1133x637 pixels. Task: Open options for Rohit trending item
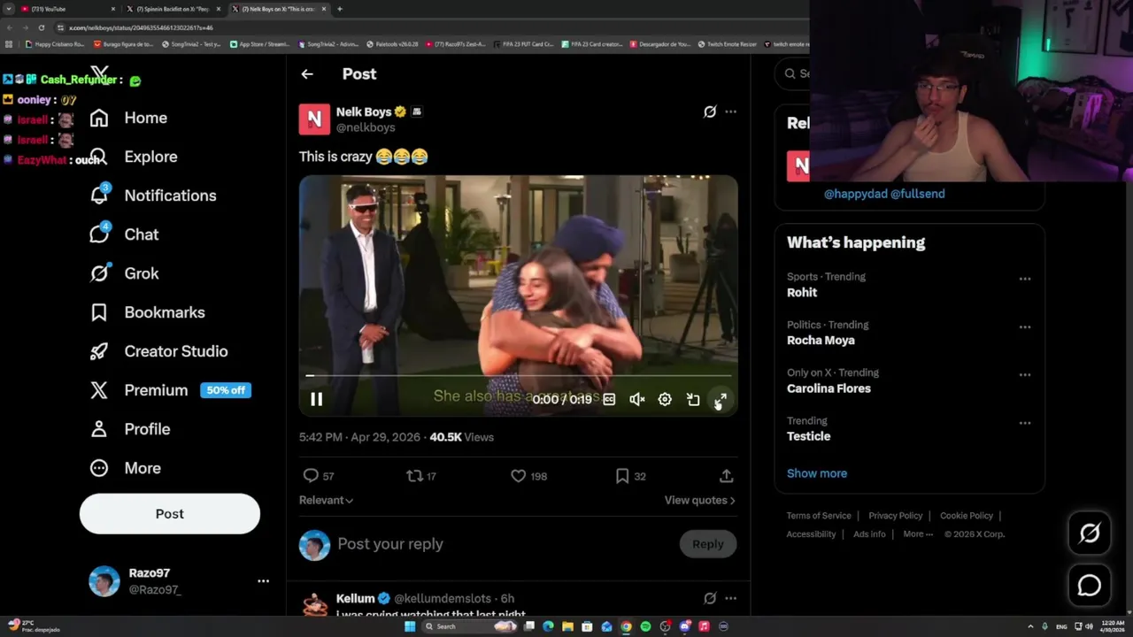pos(1024,279)
